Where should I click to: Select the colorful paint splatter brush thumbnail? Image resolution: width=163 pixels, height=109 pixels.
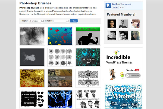tap(60, 36)
